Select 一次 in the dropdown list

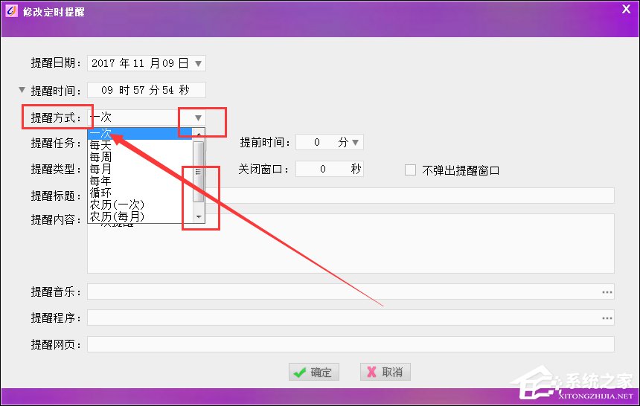click(139, 133)
